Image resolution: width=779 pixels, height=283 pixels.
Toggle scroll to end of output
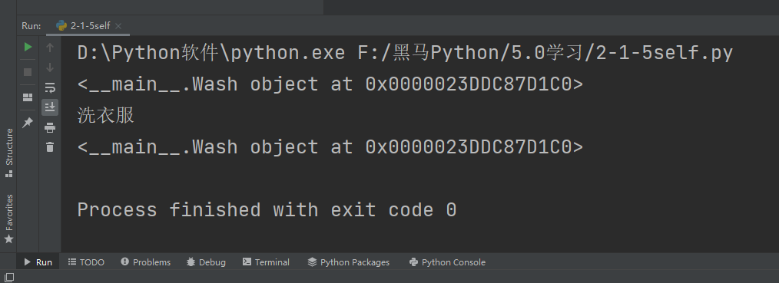point(50,107)
